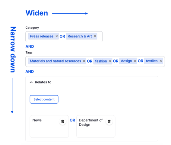Delete the News related content card
Image resolution: width=171 pixels, height=145 pixels.
[63, 121]
